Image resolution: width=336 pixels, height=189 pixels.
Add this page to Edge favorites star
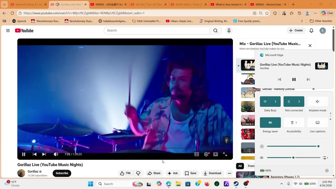pyautogui.click(x=267, y=13)
